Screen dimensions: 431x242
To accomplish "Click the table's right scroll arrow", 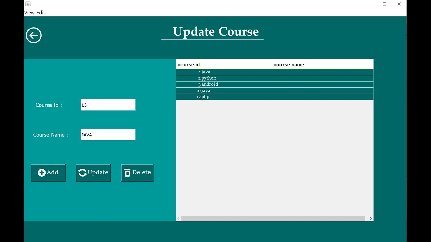I will click(371, 219).
